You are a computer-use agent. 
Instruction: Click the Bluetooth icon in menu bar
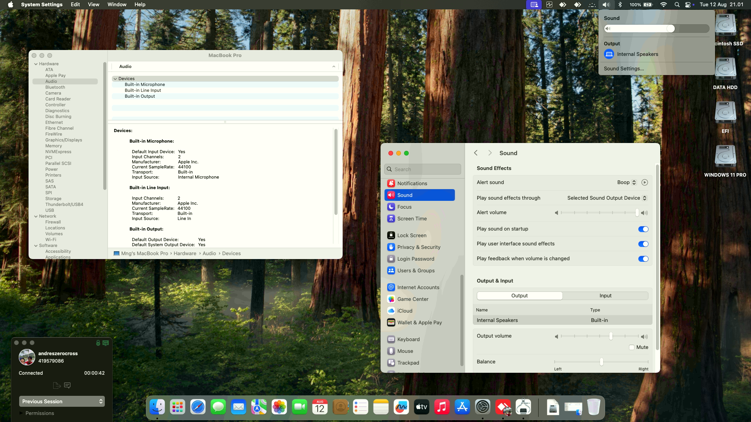(620, 5)
